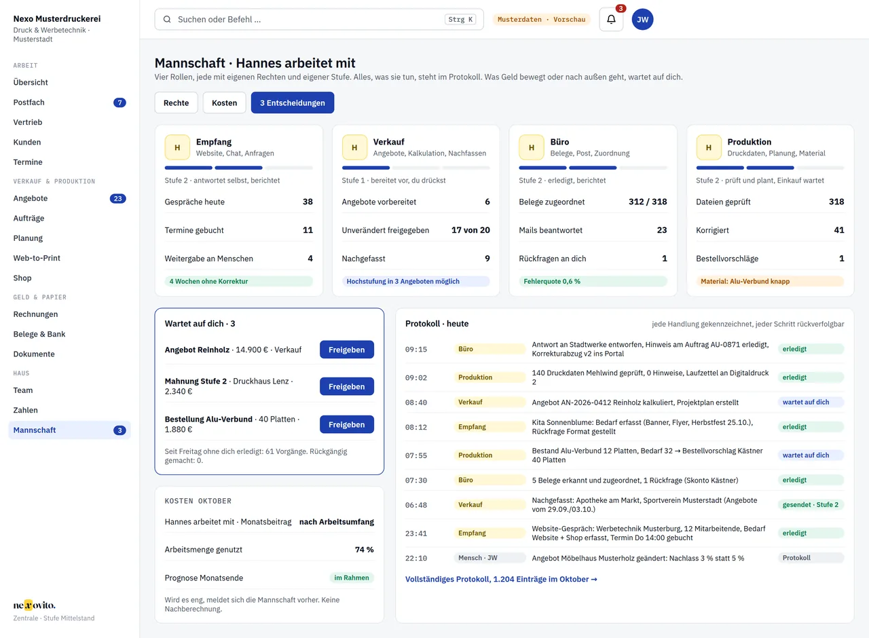Click the Strg K shortcut hint
The height and width of the screenshot is (638, 869).
pyautogui.click(x=461, y=20)
